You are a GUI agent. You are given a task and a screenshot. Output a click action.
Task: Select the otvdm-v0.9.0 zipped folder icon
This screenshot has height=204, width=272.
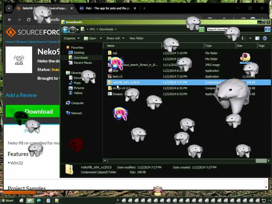110,88
